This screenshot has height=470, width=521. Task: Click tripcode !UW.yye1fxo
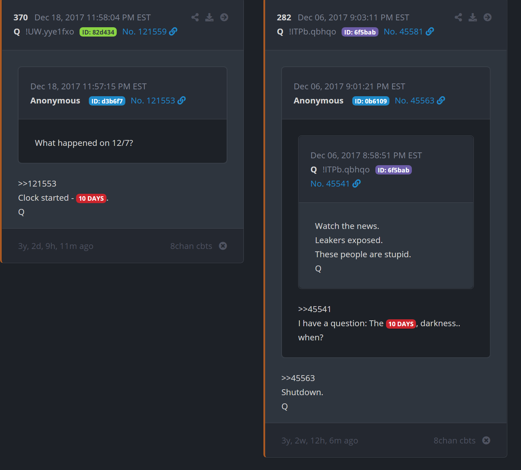coord(50,32)
